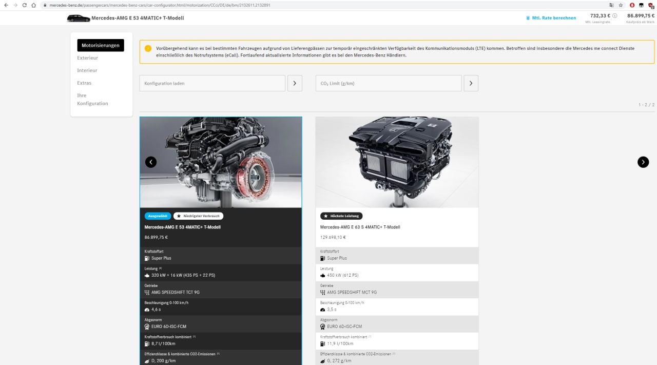The width and height of the screenshot is (657, 365).
Task: Click the card price 86.899,75 €
Action: (x=156, y=237)
